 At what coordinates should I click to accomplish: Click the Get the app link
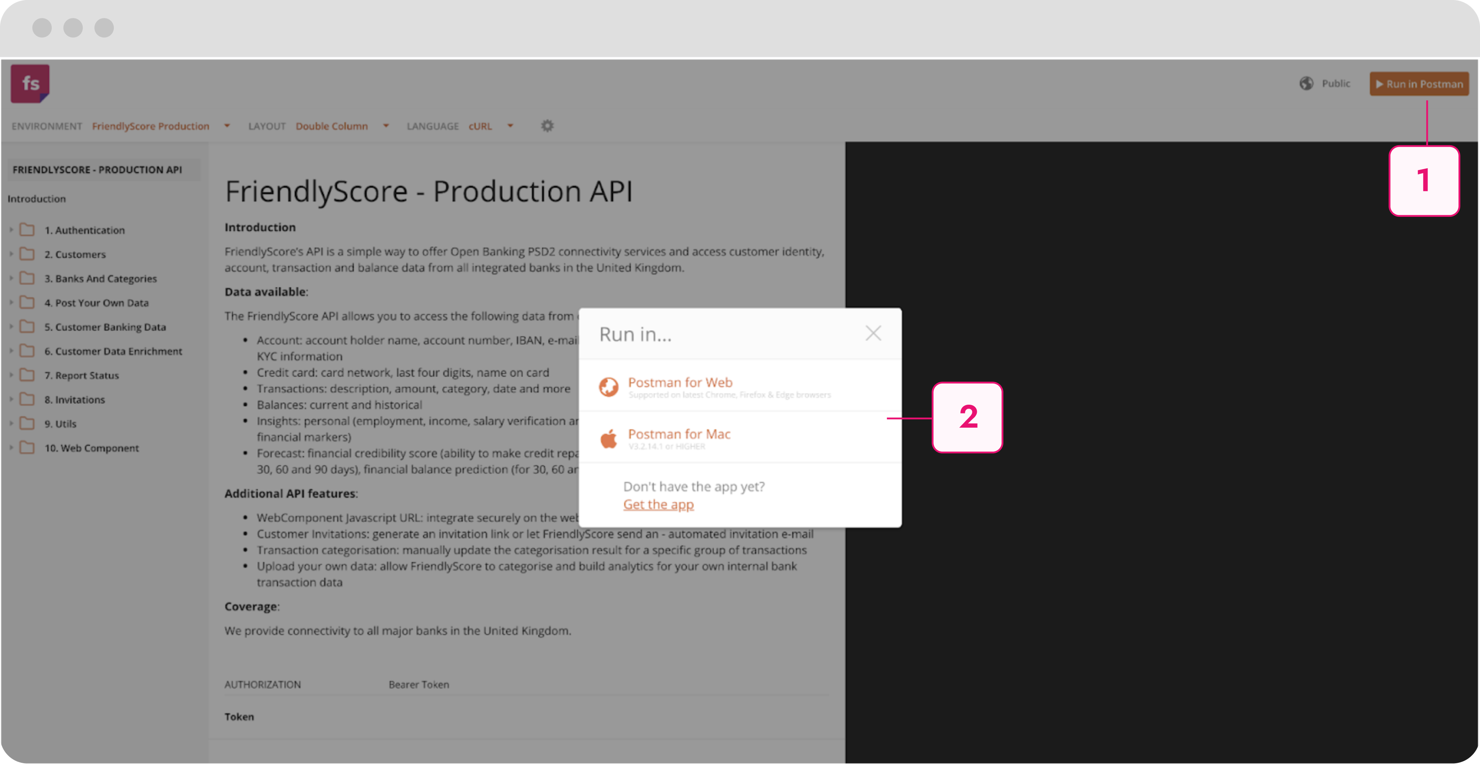(x=658, y=504)
